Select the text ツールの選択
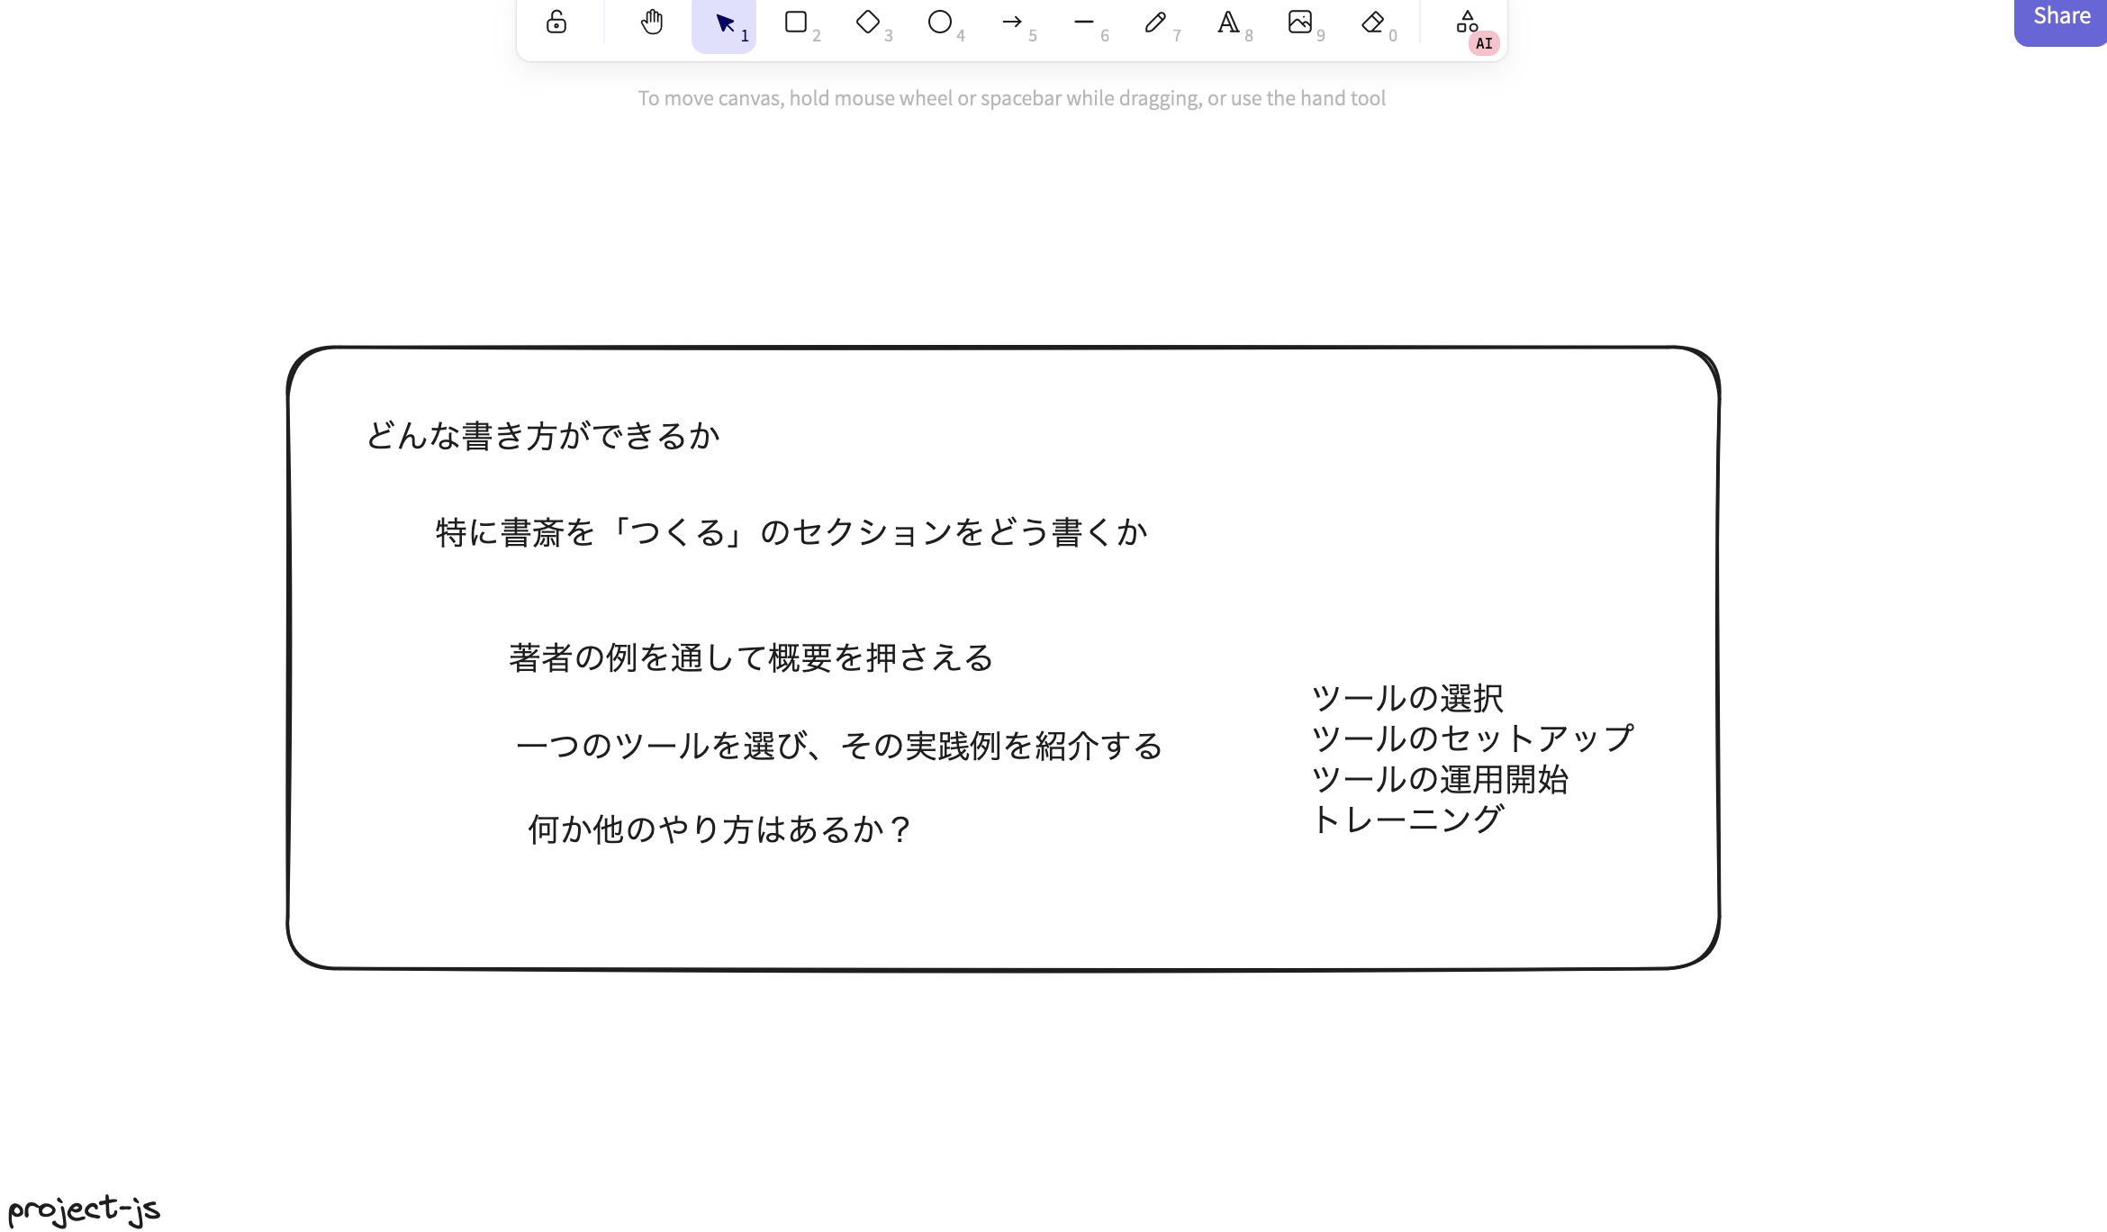 [x=1407, y=698]
